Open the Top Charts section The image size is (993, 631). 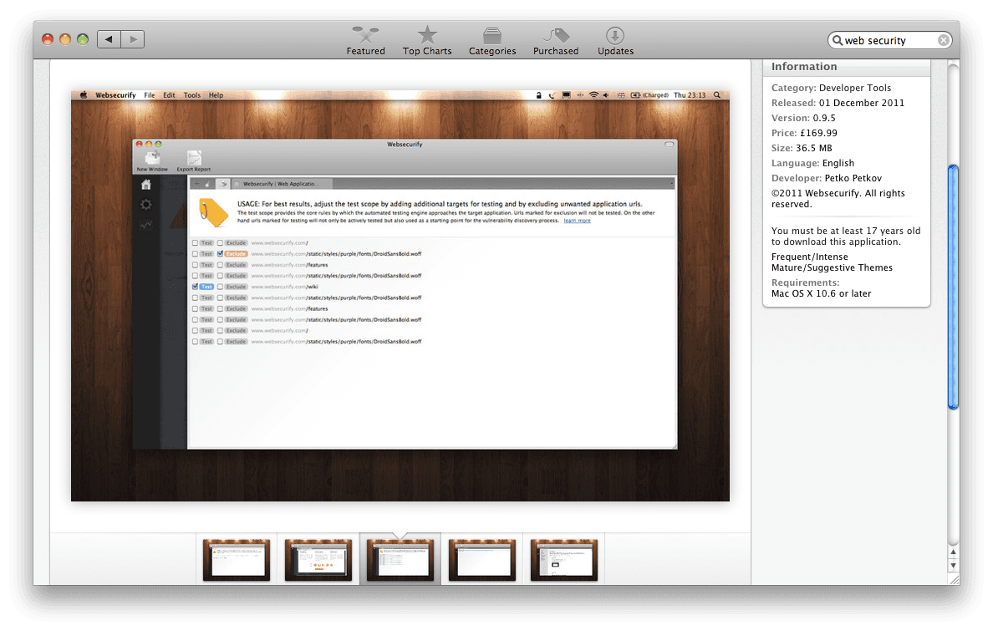(427, 41)
